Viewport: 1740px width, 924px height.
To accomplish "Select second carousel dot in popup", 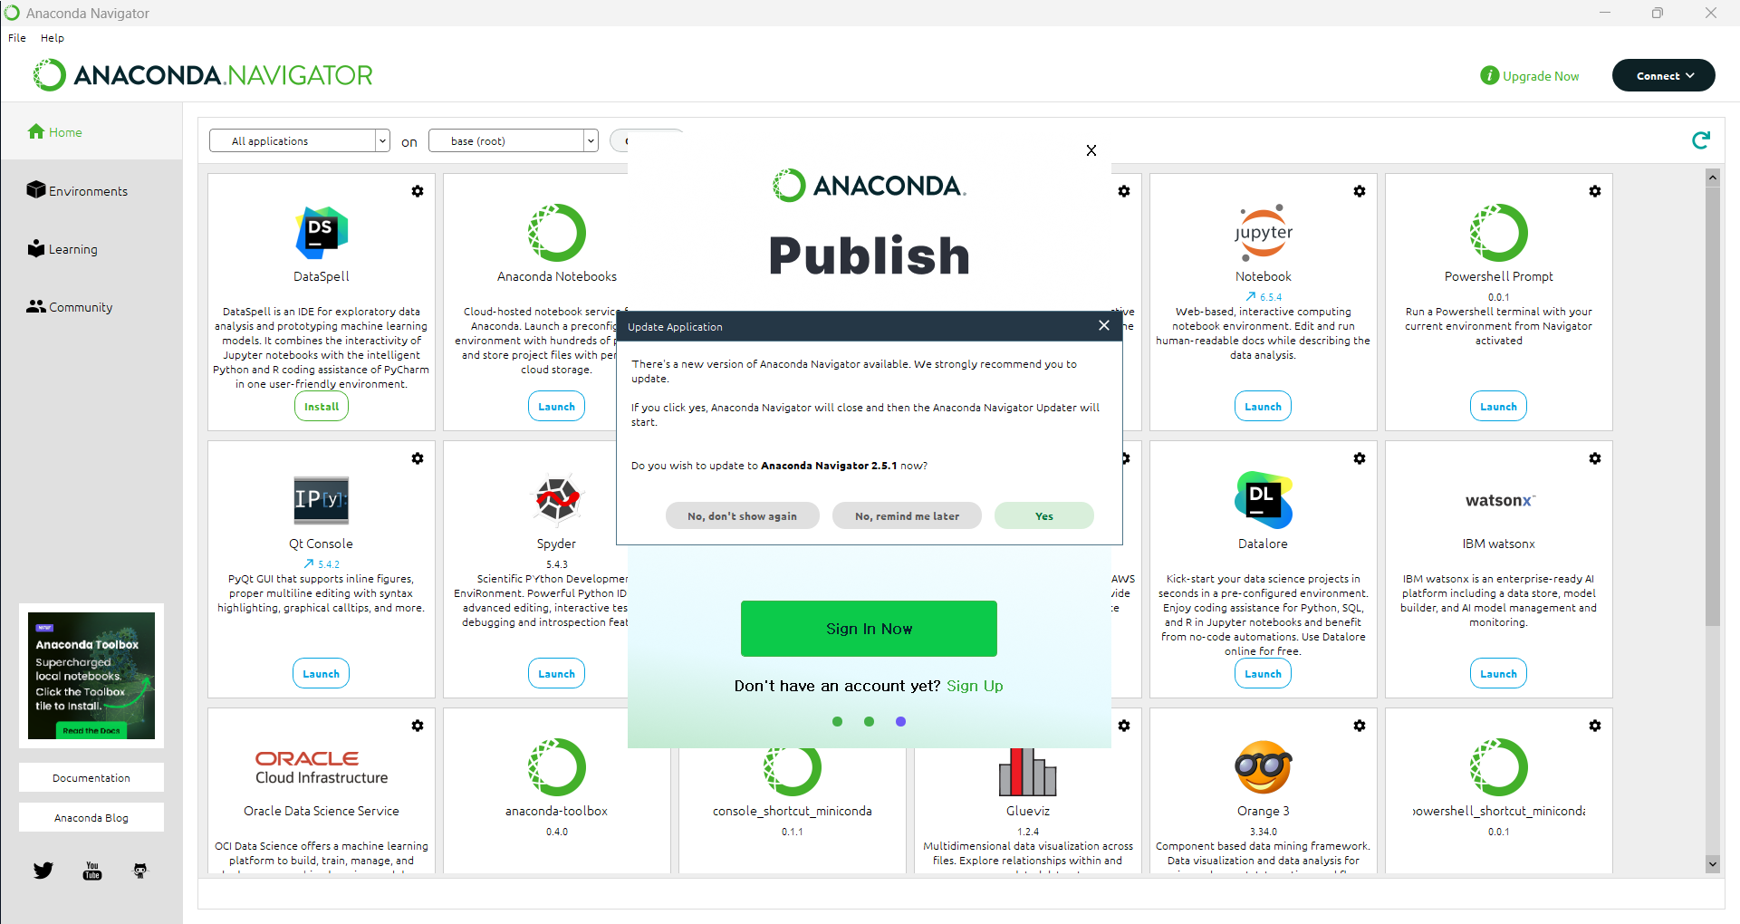I will (870, 722).
